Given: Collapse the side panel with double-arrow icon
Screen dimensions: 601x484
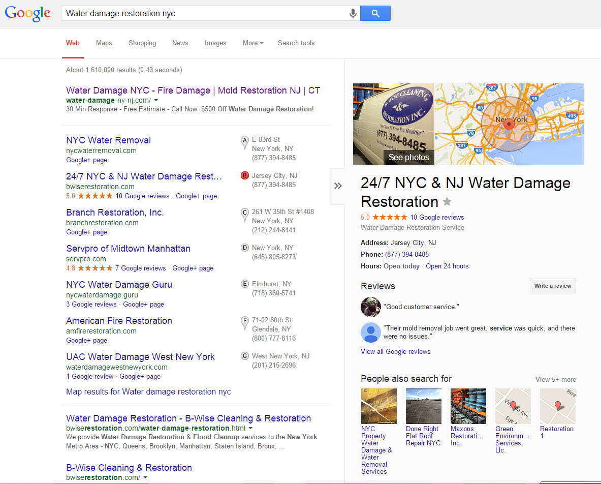Looking at the screenshot, I should (x=338, y=186).
